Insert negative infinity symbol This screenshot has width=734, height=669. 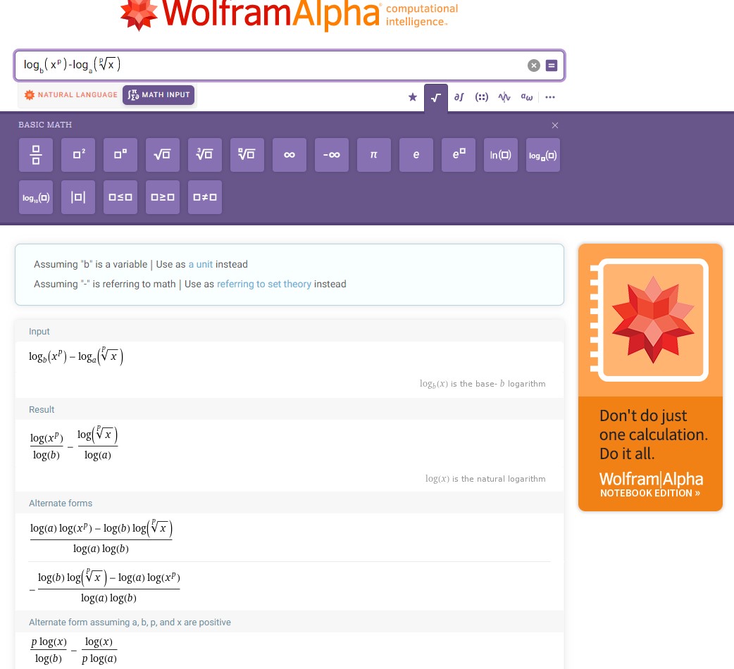pyautogui.click(x=331, y=155)
